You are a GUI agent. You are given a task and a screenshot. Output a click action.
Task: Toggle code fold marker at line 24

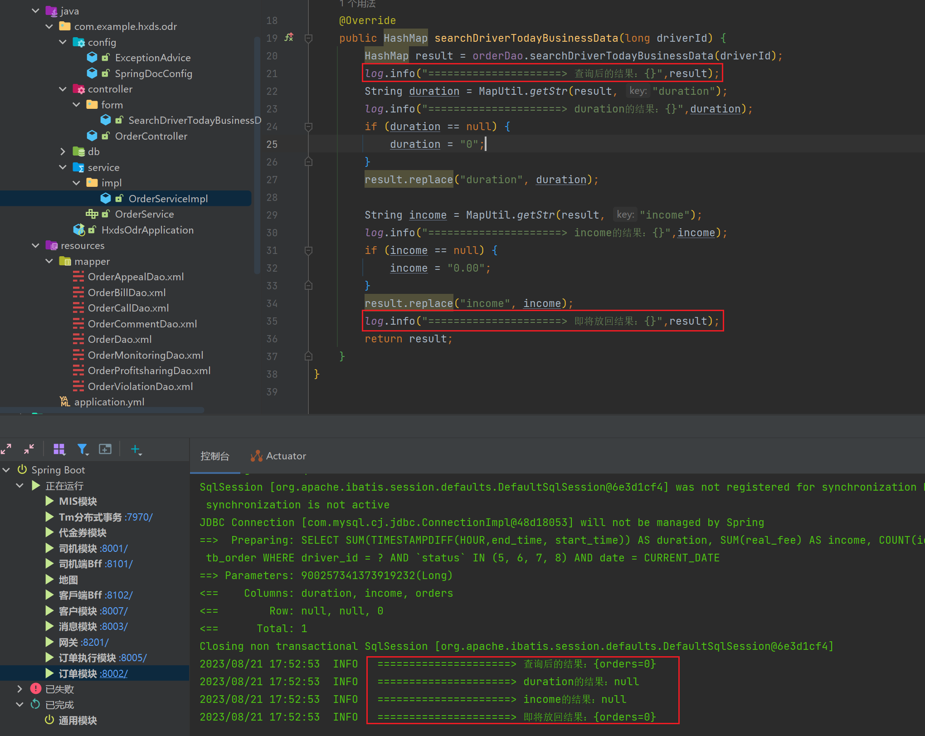click(x=308, y=127)
